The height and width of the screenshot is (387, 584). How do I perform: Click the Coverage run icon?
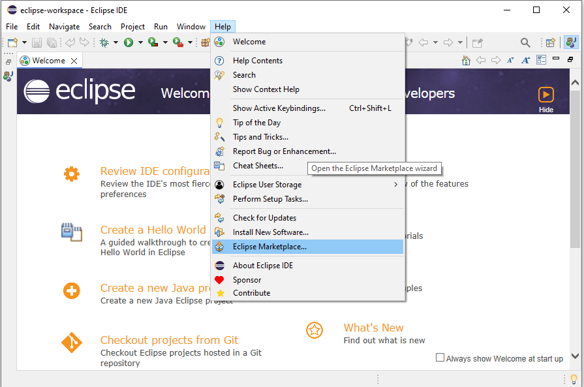(153, 42)
